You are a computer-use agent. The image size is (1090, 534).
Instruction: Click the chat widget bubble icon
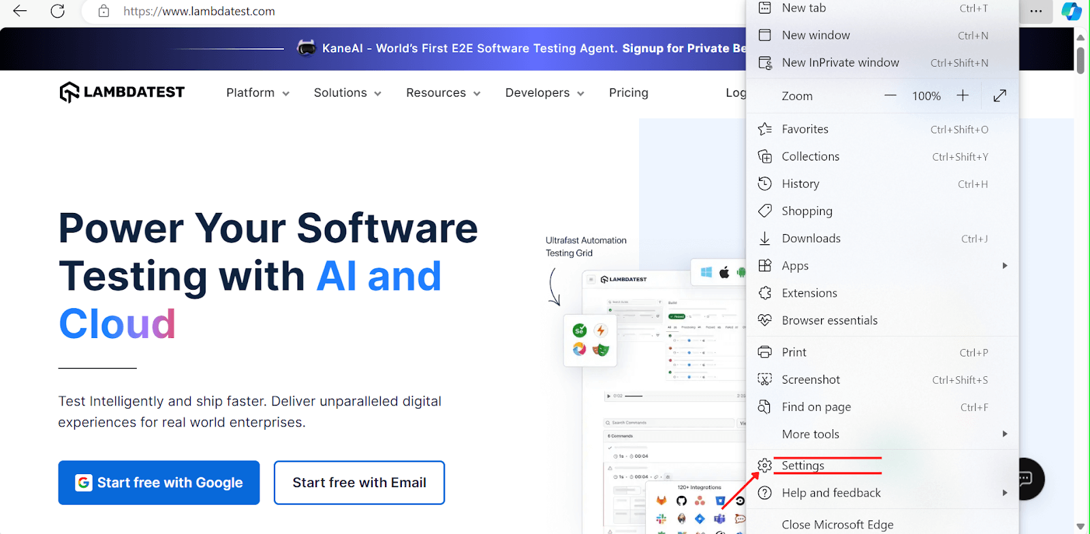(1025, 479)
